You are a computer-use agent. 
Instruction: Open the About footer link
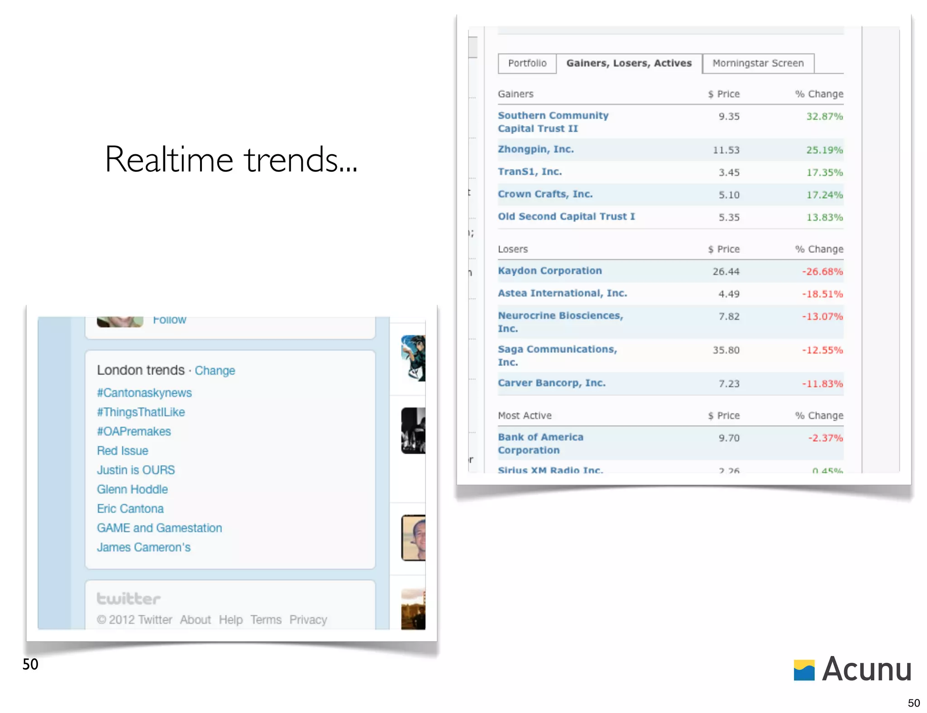196,620
